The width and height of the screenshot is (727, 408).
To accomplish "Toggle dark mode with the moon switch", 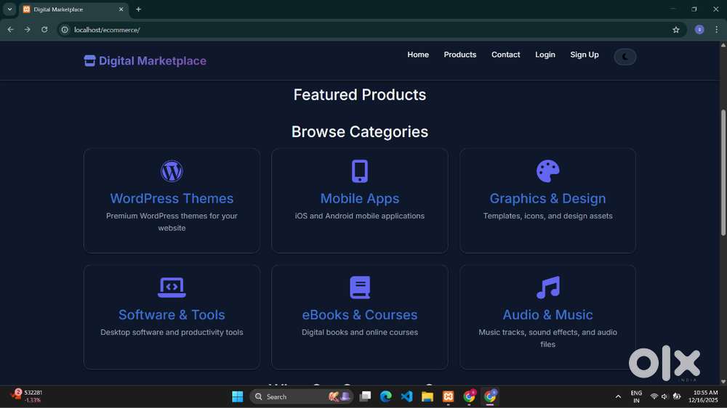I will (x=624, y=57).
